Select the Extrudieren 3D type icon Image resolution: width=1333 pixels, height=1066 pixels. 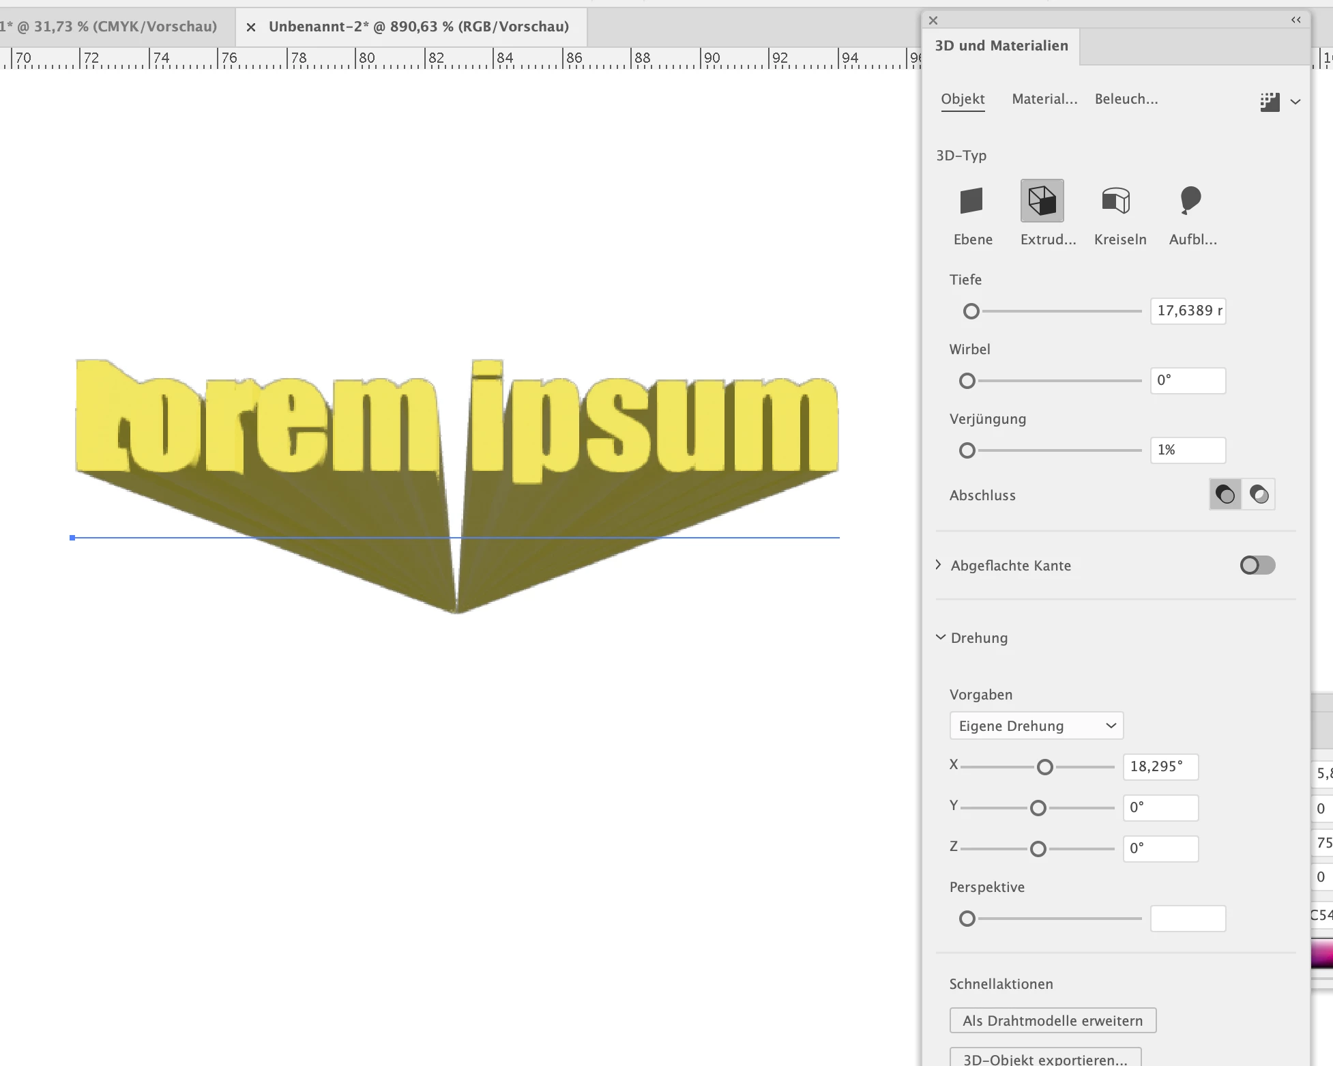(x=1042, y=201)
